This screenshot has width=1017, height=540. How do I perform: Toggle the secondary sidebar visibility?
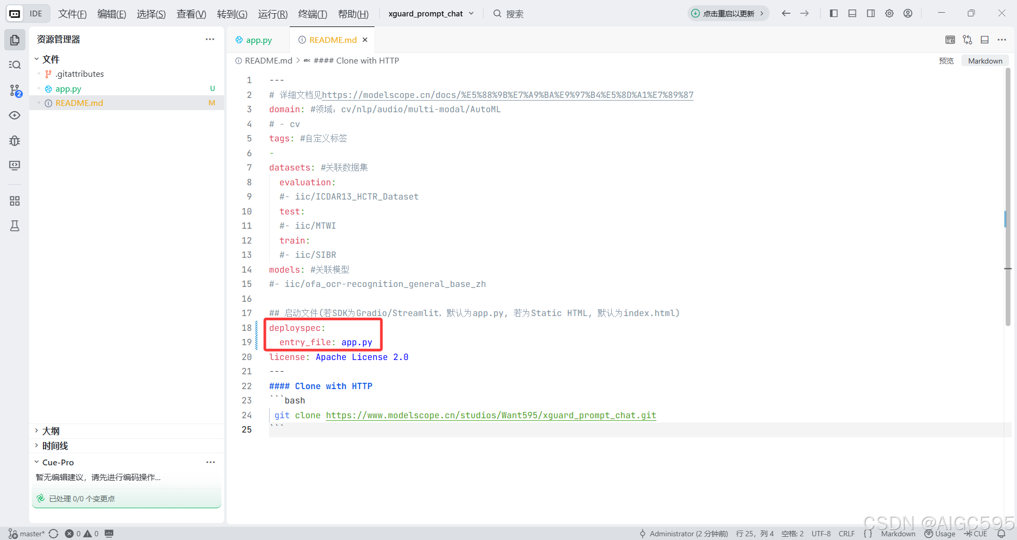point(871,13)
